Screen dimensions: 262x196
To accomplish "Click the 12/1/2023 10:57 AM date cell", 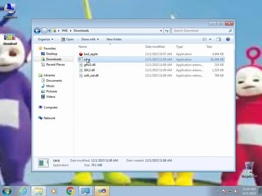I will point(158,54).
